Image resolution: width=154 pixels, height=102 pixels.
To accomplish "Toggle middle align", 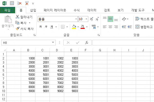I will point(110,19).
